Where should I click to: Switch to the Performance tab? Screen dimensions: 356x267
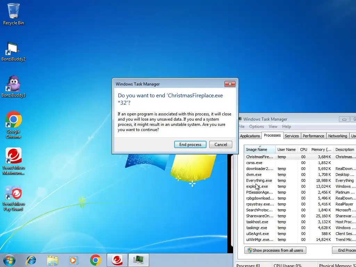[313, 136]
